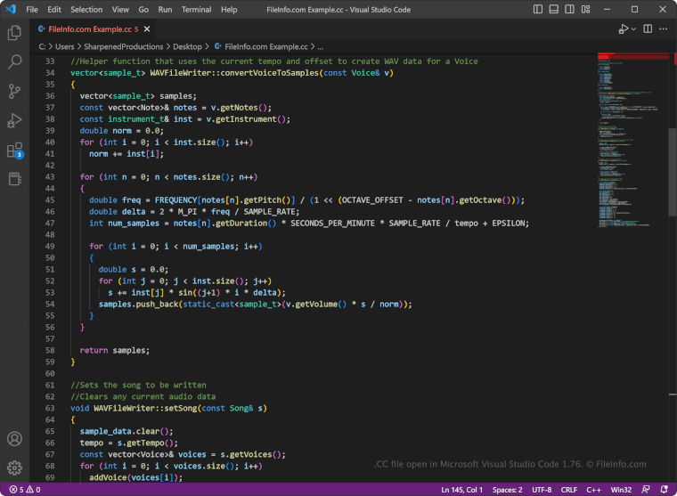This screenshot has width=677, height=496.
Task: Click the 'double norm = 0.0;' line
Action: click(x=122, y=130)
